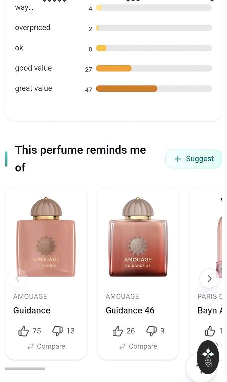
Task: Open Amouage Guidance bottle image
Action: (x=46, y=237)
